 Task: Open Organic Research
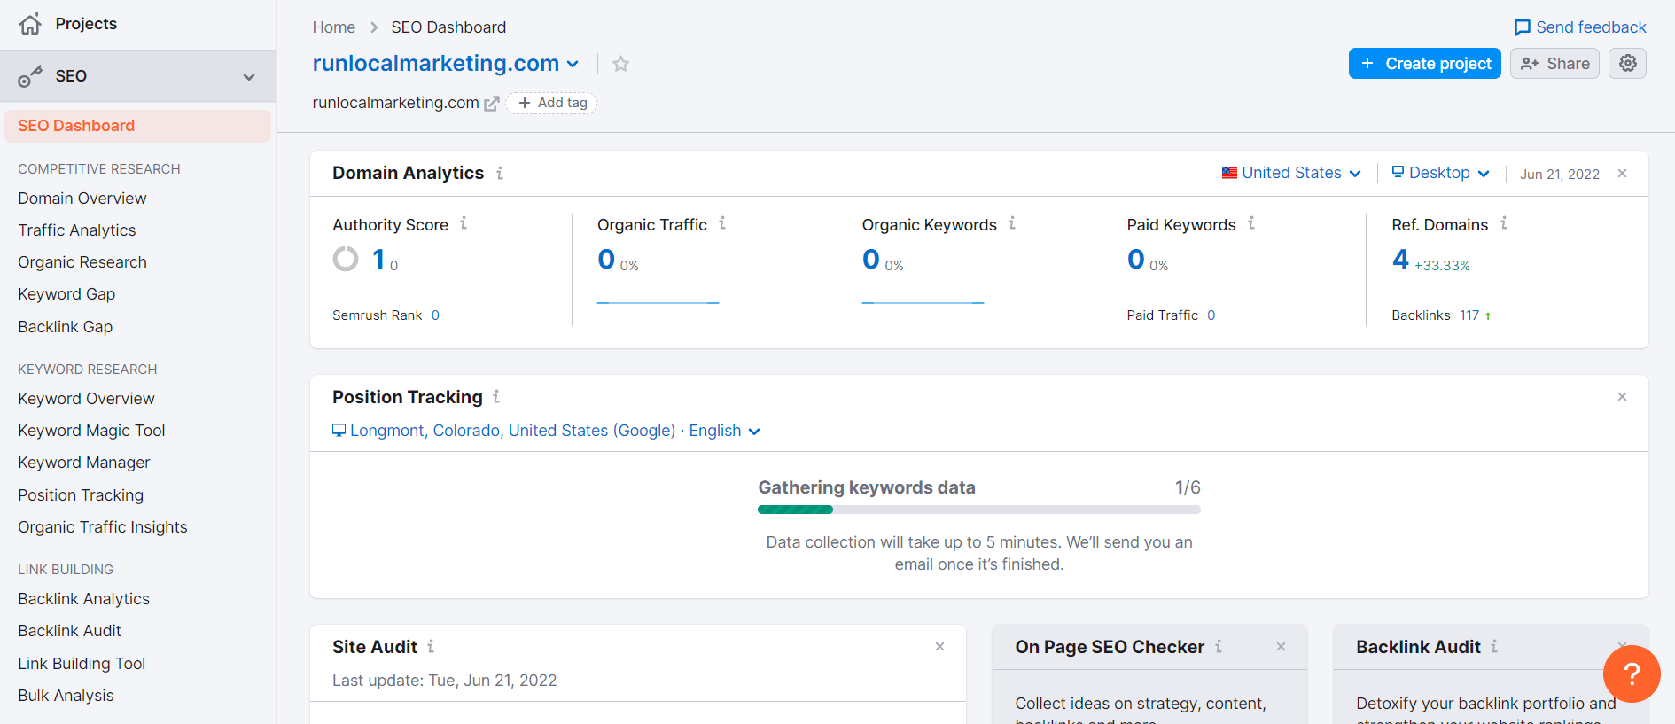[x=82, y=262]
